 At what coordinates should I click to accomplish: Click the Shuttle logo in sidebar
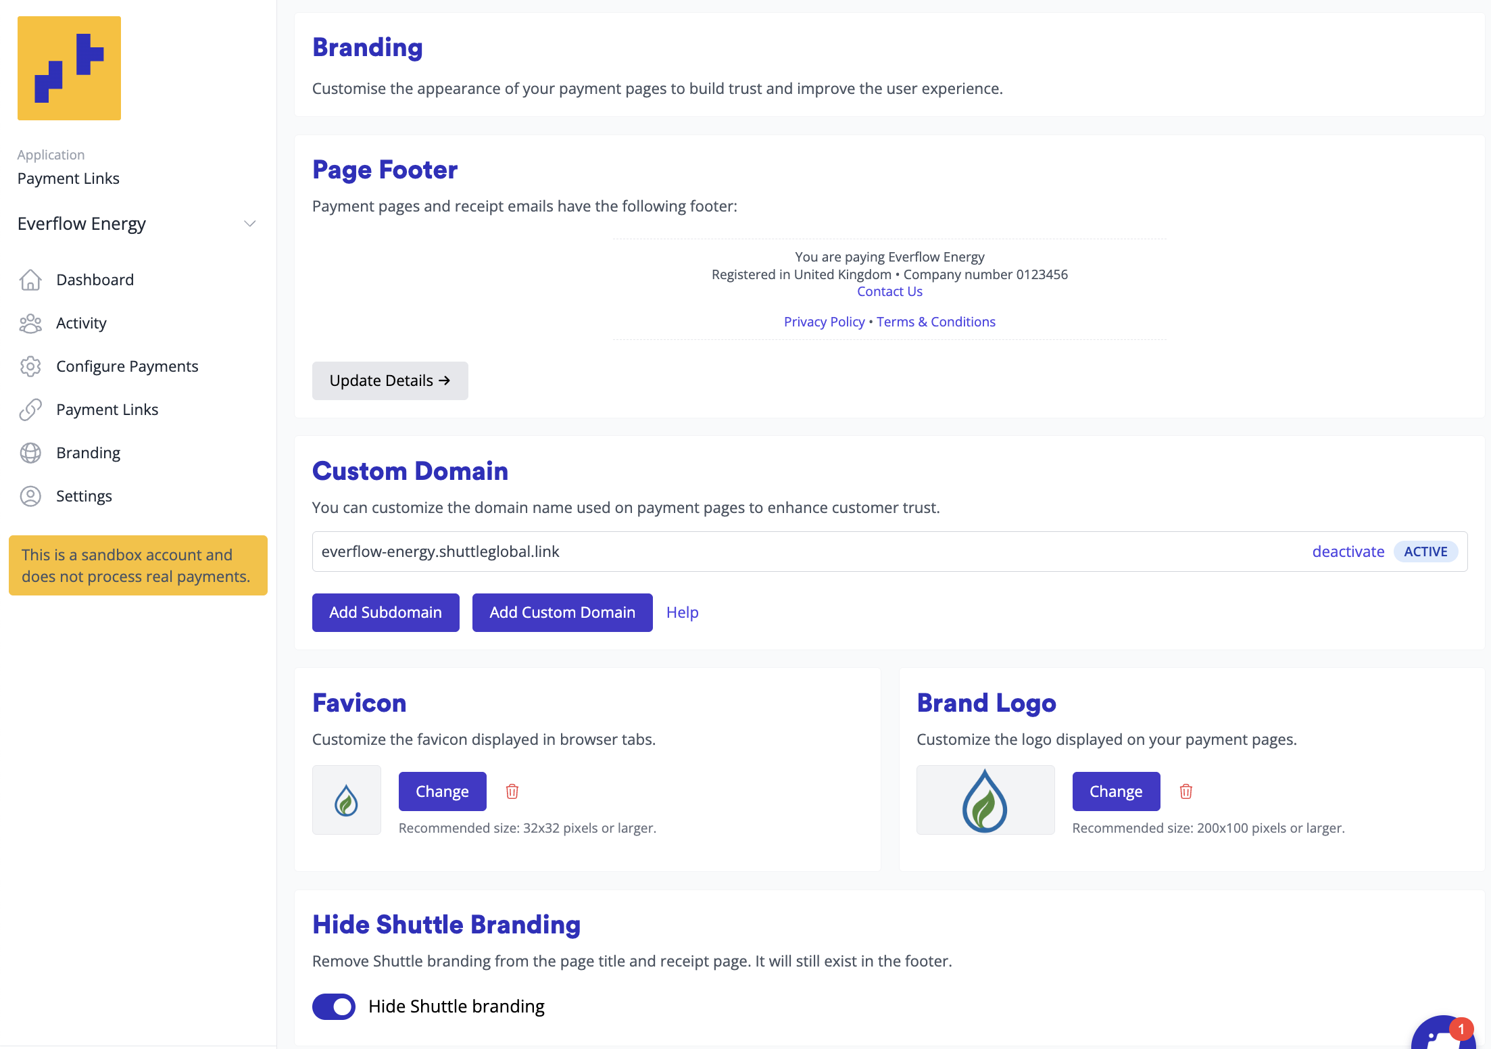[69, 68]
